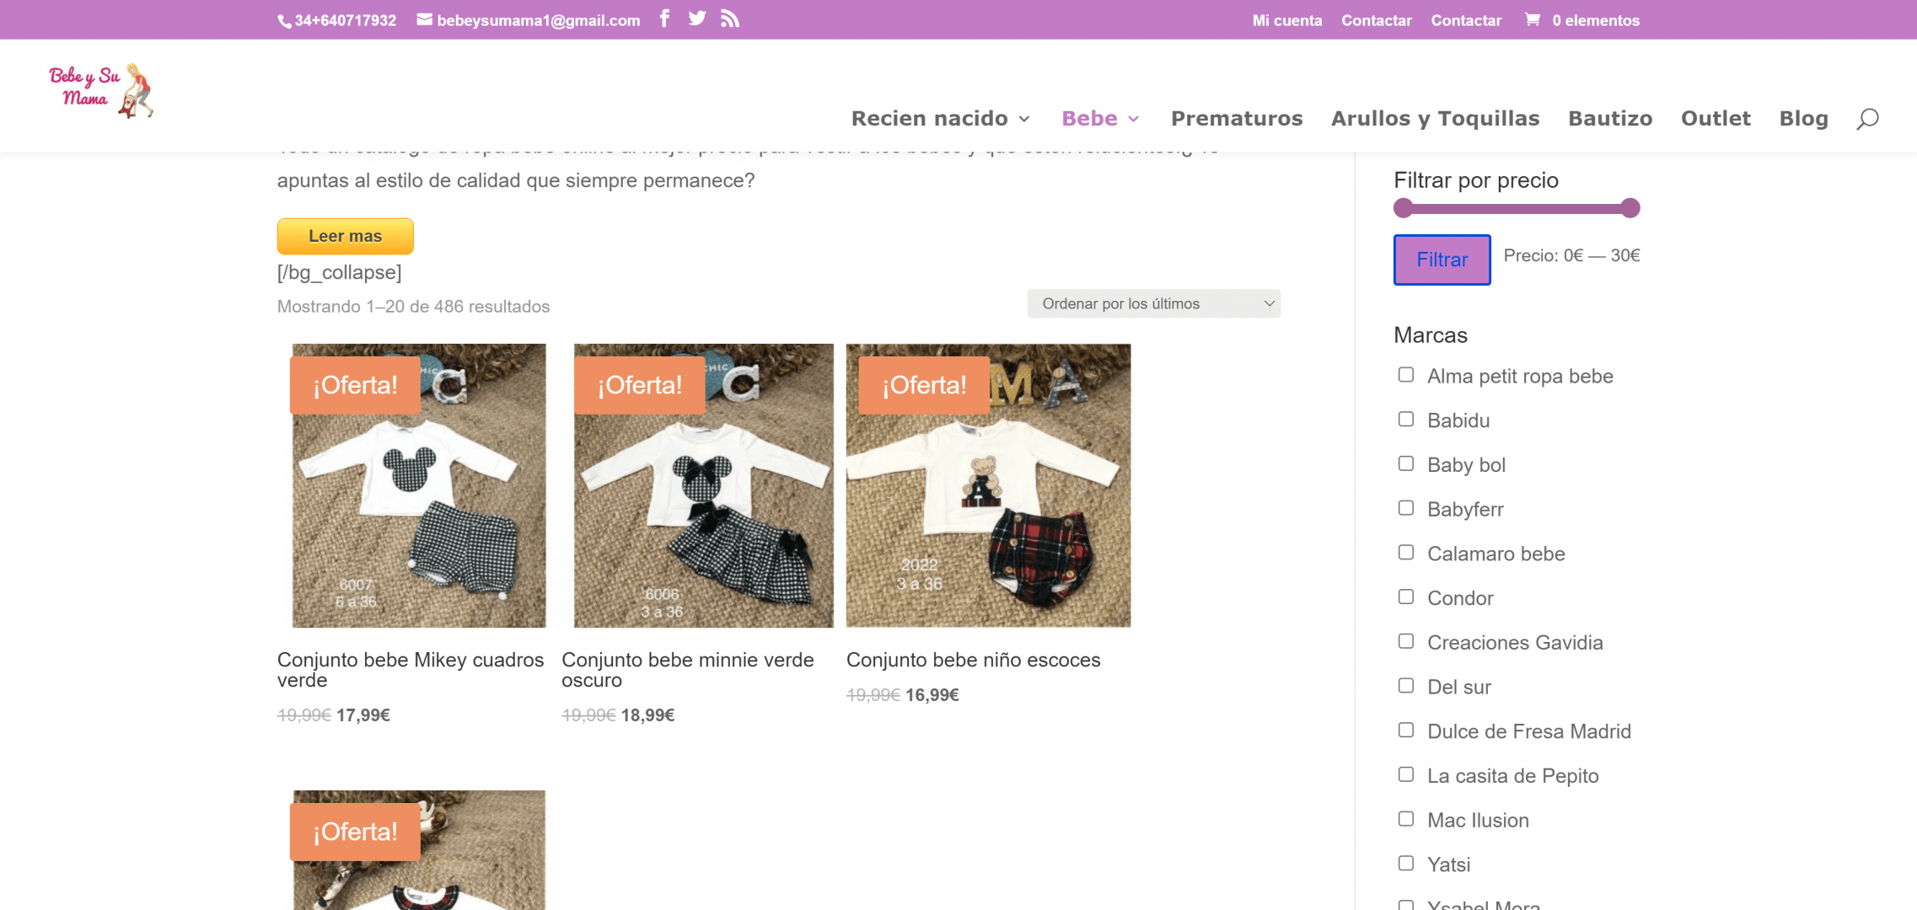This screenshot has width=1917, height=910.
Task: Expand Bebe menu chevron
Action: tap(1134, 120)
